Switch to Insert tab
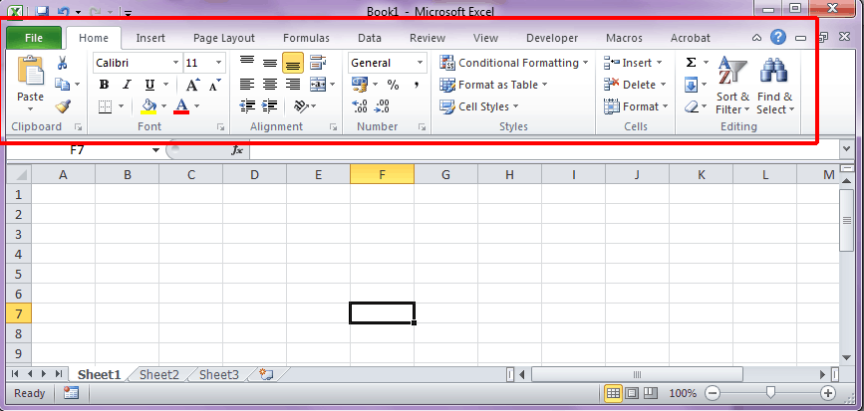 click(x=150, y=38)
